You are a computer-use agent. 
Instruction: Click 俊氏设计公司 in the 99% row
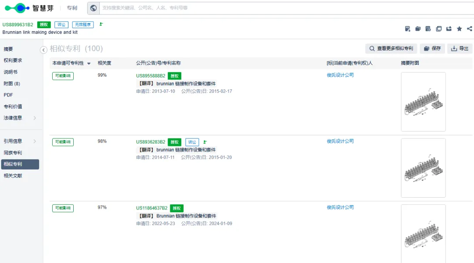click(340, 75)
